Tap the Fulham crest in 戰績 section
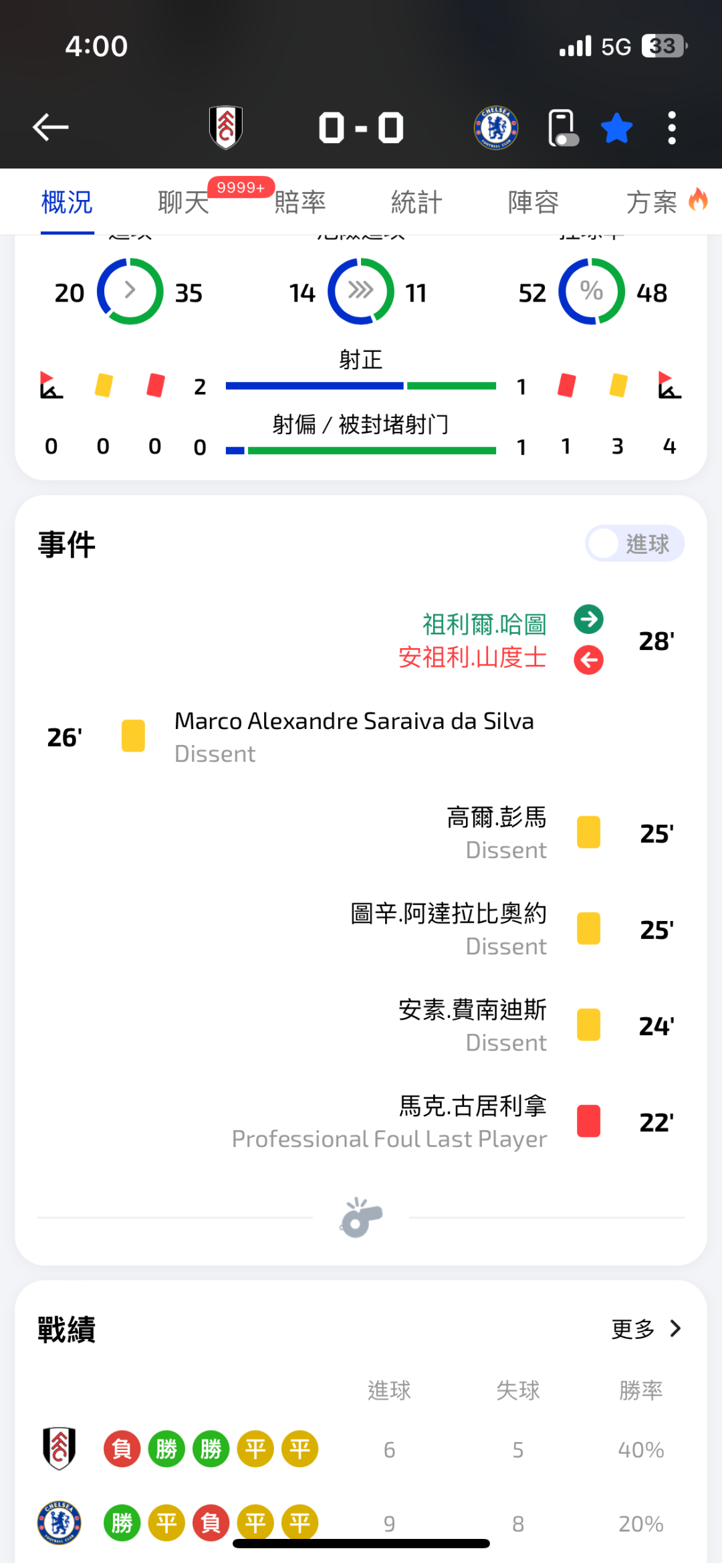 tap(59, 1448)
